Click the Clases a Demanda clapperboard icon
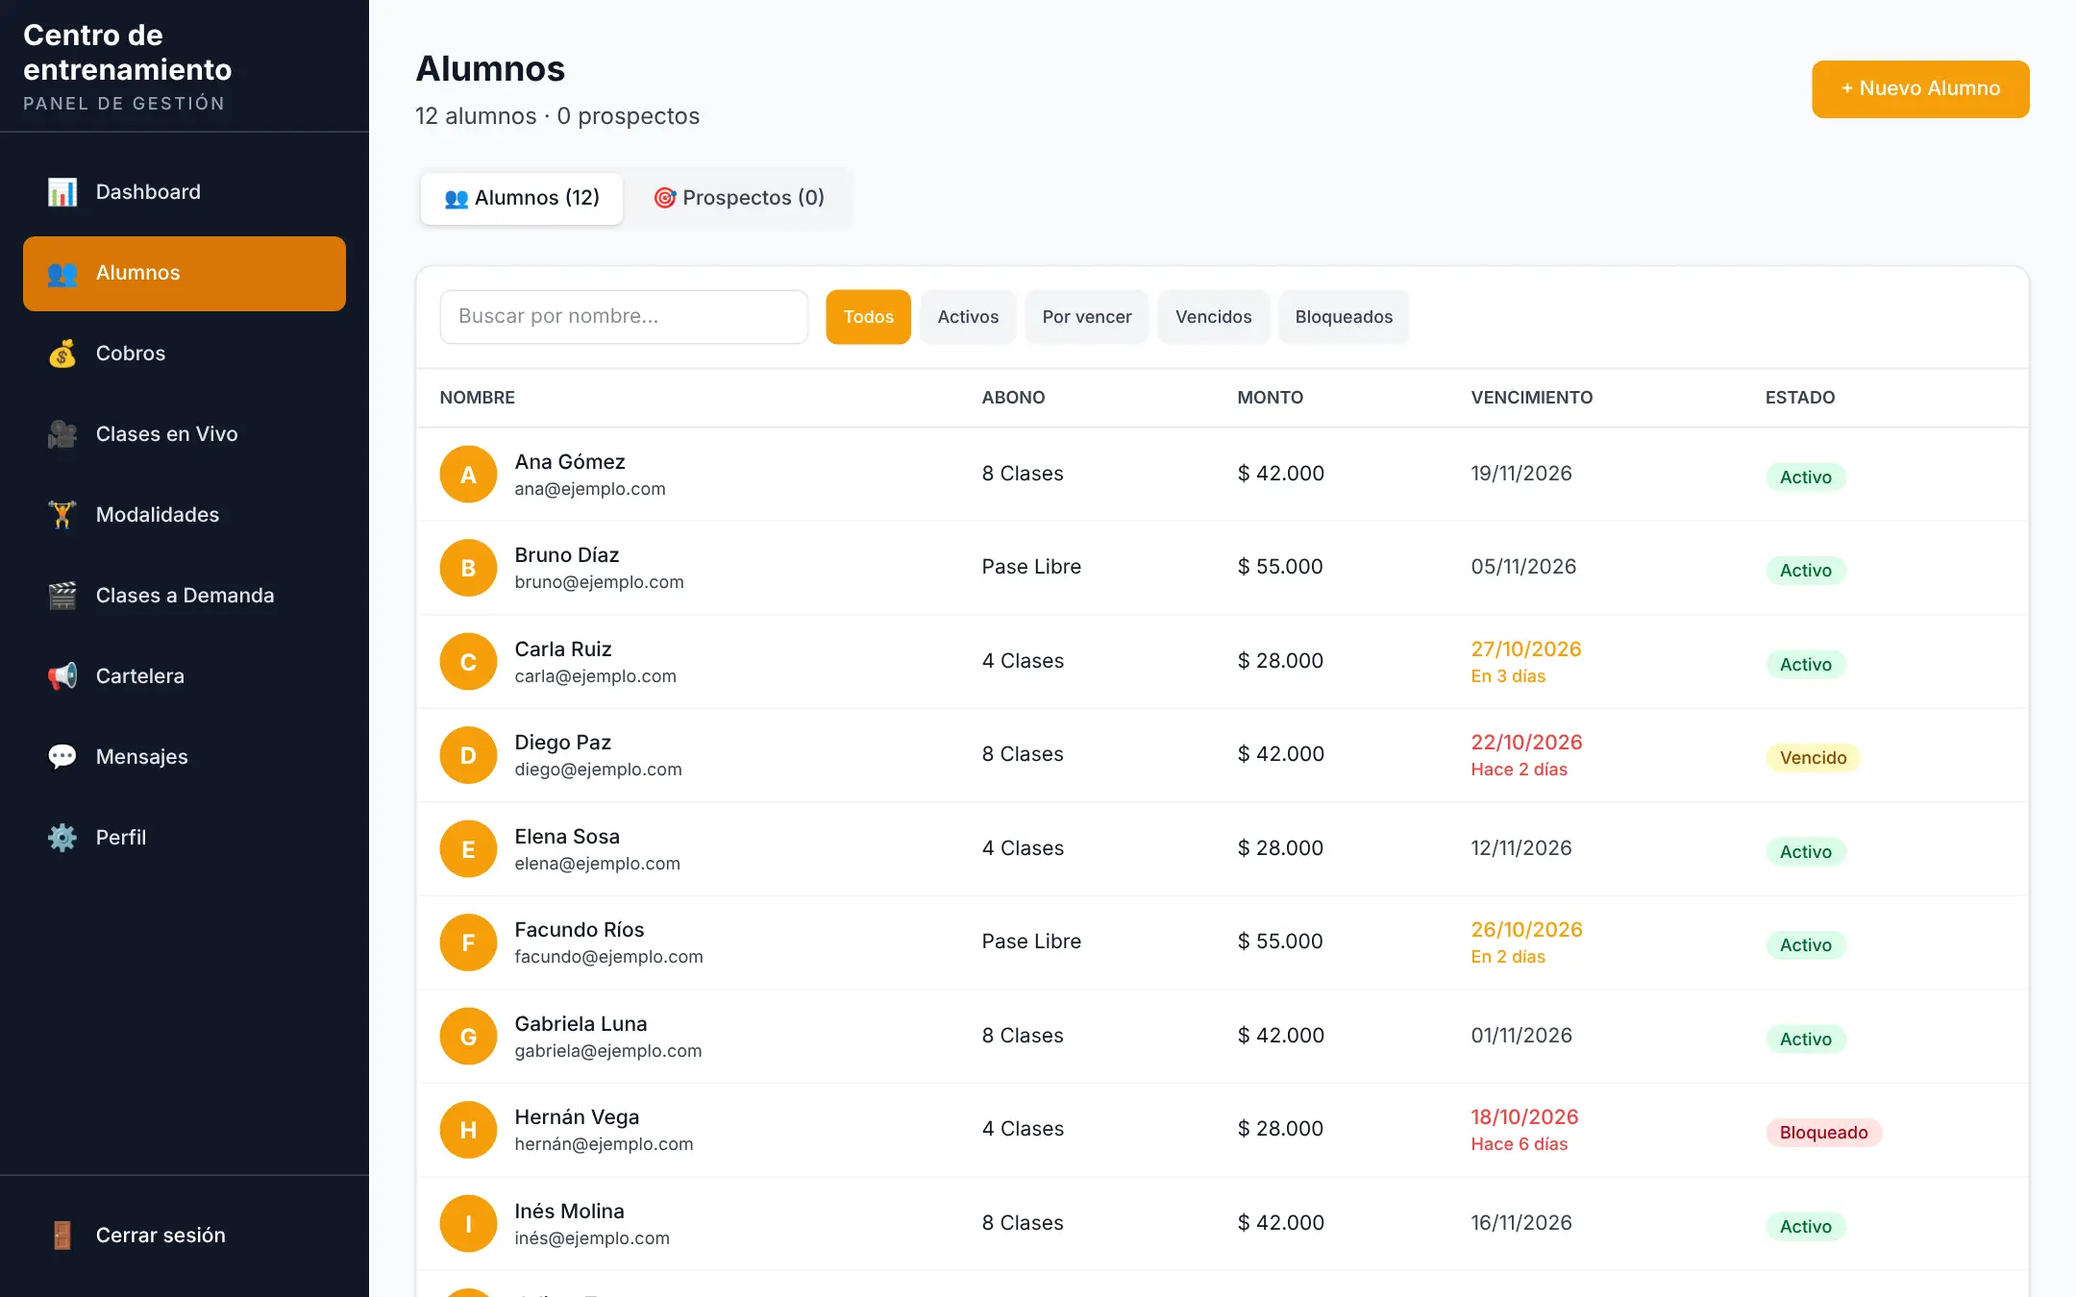2076x1297 pixels. point(62,596)
